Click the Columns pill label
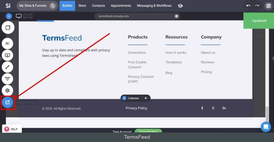This screenshot has width=274, height=142. tap(133, 98)
